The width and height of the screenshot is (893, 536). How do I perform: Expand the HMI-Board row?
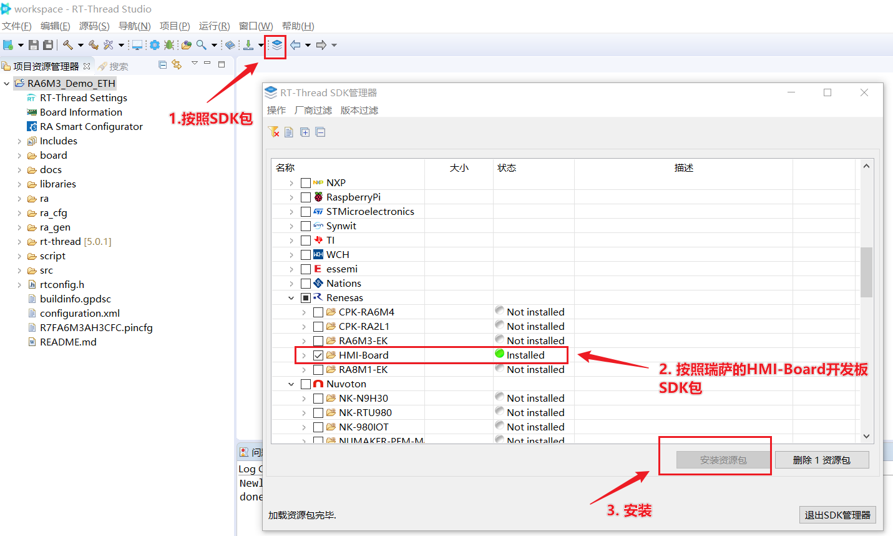pos(304,355)
